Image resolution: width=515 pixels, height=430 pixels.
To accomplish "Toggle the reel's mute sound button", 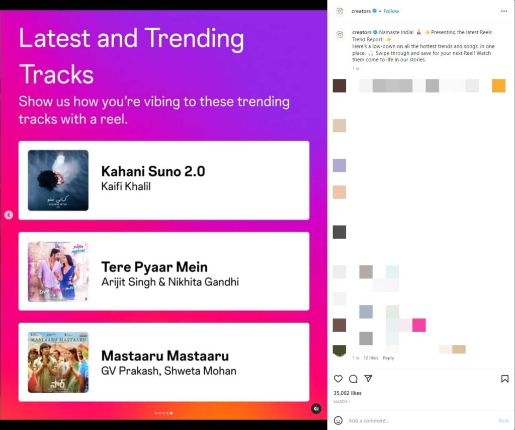I will click(316, 409).
